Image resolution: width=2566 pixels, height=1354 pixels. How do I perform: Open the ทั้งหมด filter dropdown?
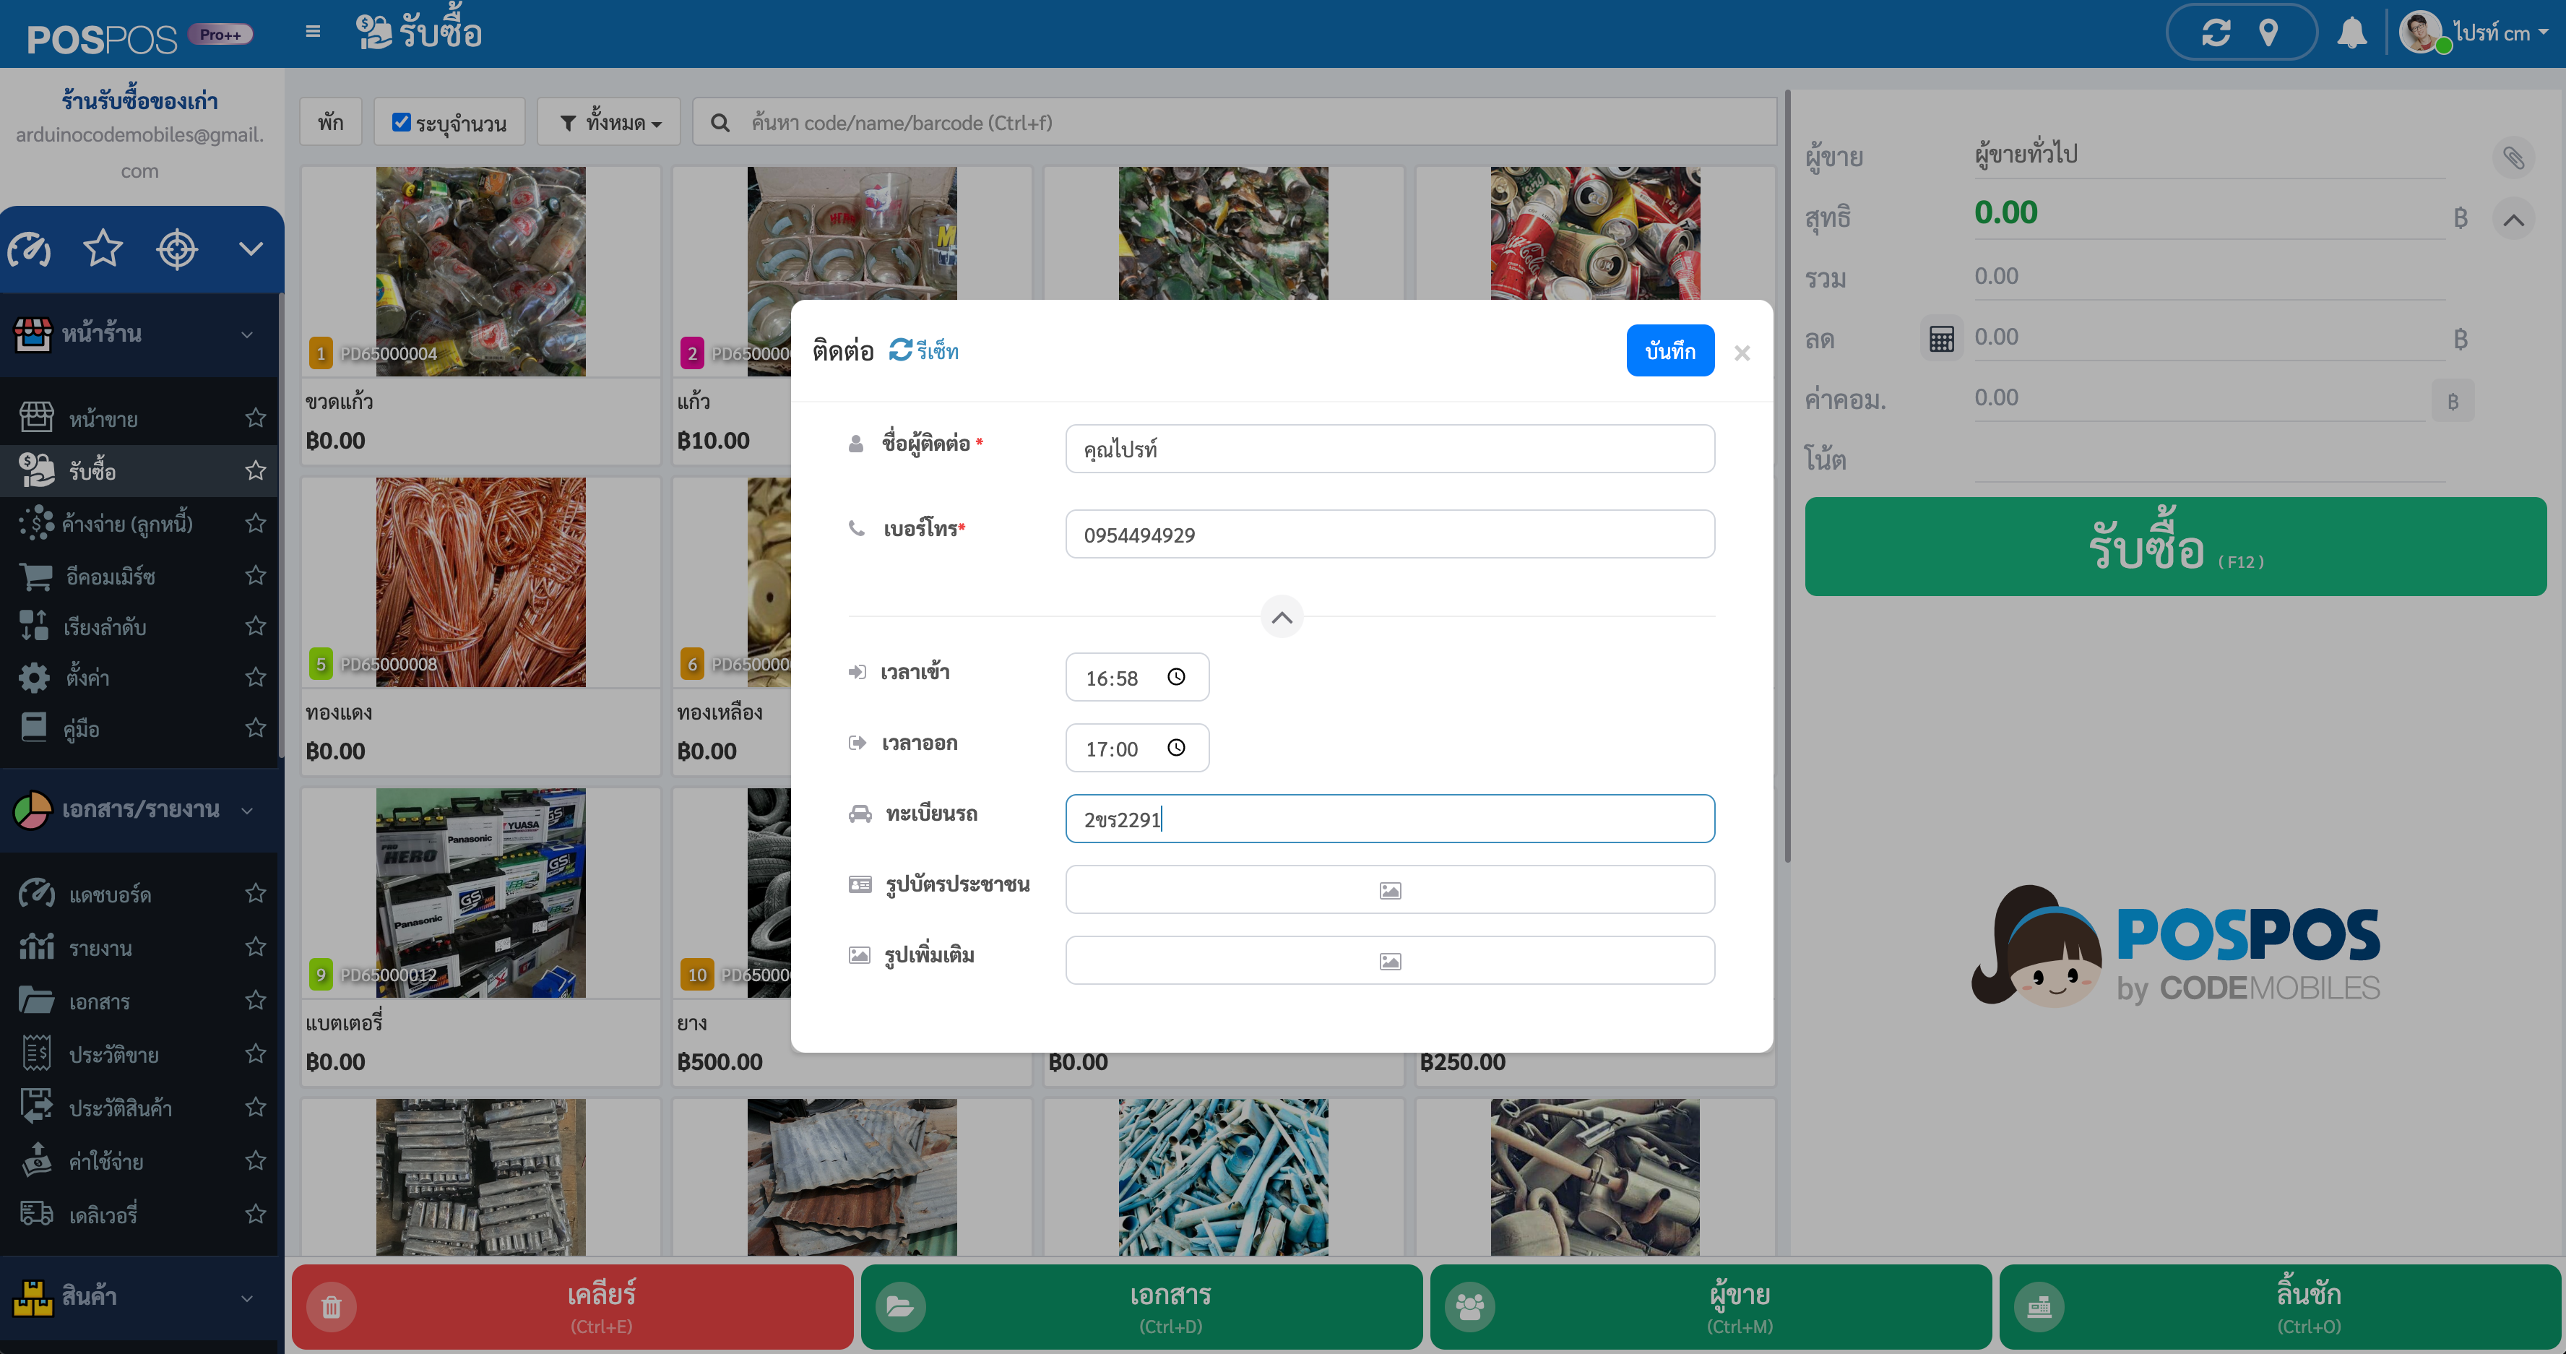pyautogui.click(x=610, y=123)
